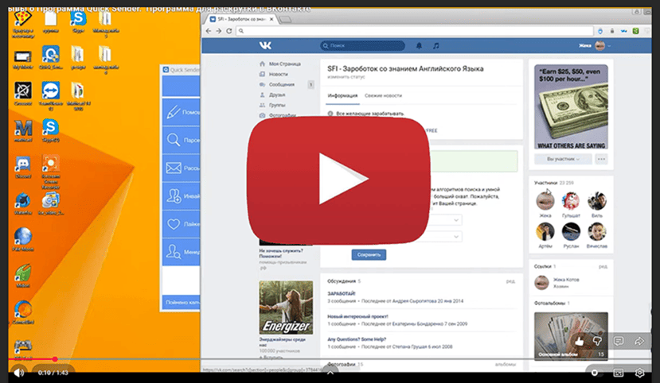Open the Discord desktop icon
This screenshot has width=660, height=383.
[x=23, y=168]
